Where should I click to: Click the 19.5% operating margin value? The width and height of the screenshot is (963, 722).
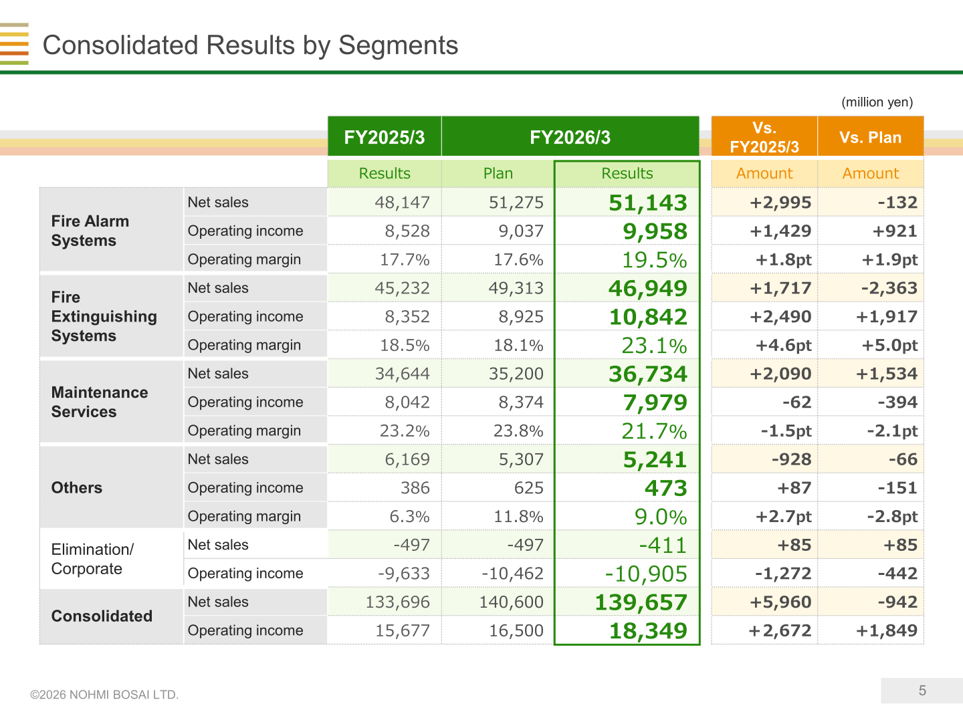pyautogui.click(x=655, y=260)
